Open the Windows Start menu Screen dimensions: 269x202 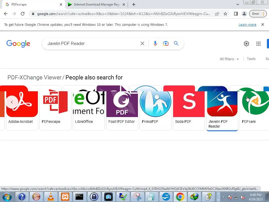pyautogui.click(x=7, y=197)
